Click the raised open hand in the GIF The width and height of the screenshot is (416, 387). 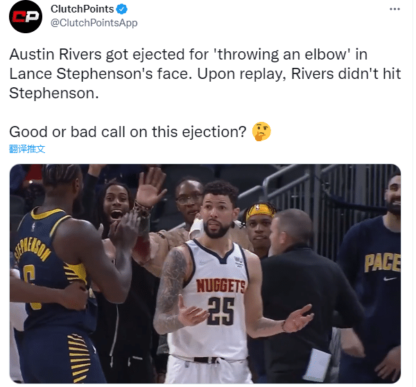(x=150, y=188)
